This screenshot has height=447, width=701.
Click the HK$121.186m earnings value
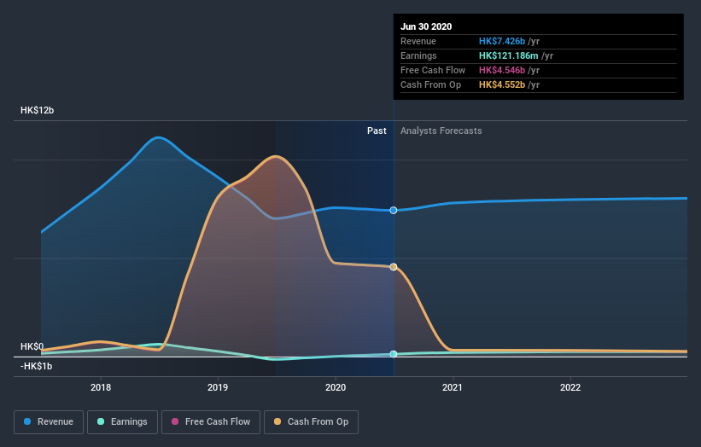(509, 55)
